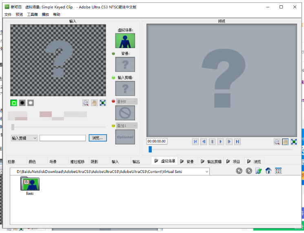Viewport: 304px width, 233px height.
Task: Click the 浏览... button
Action: click(98, 138)
